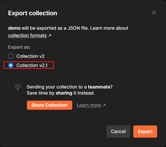Click the Collection v2 label text
This screenshot has height=147, width=166.
[x=30, y=56]
